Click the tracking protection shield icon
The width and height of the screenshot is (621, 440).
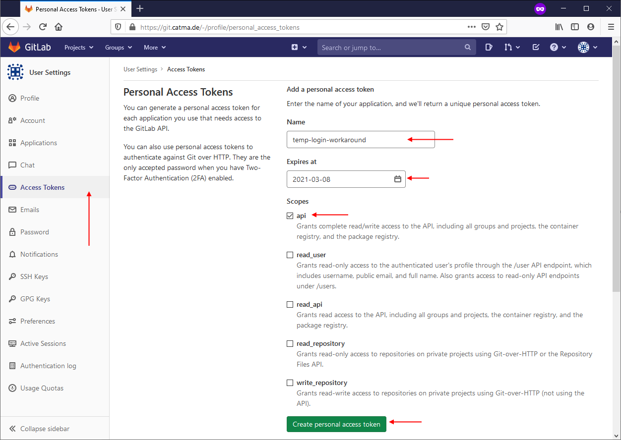(x=118, y=27)
